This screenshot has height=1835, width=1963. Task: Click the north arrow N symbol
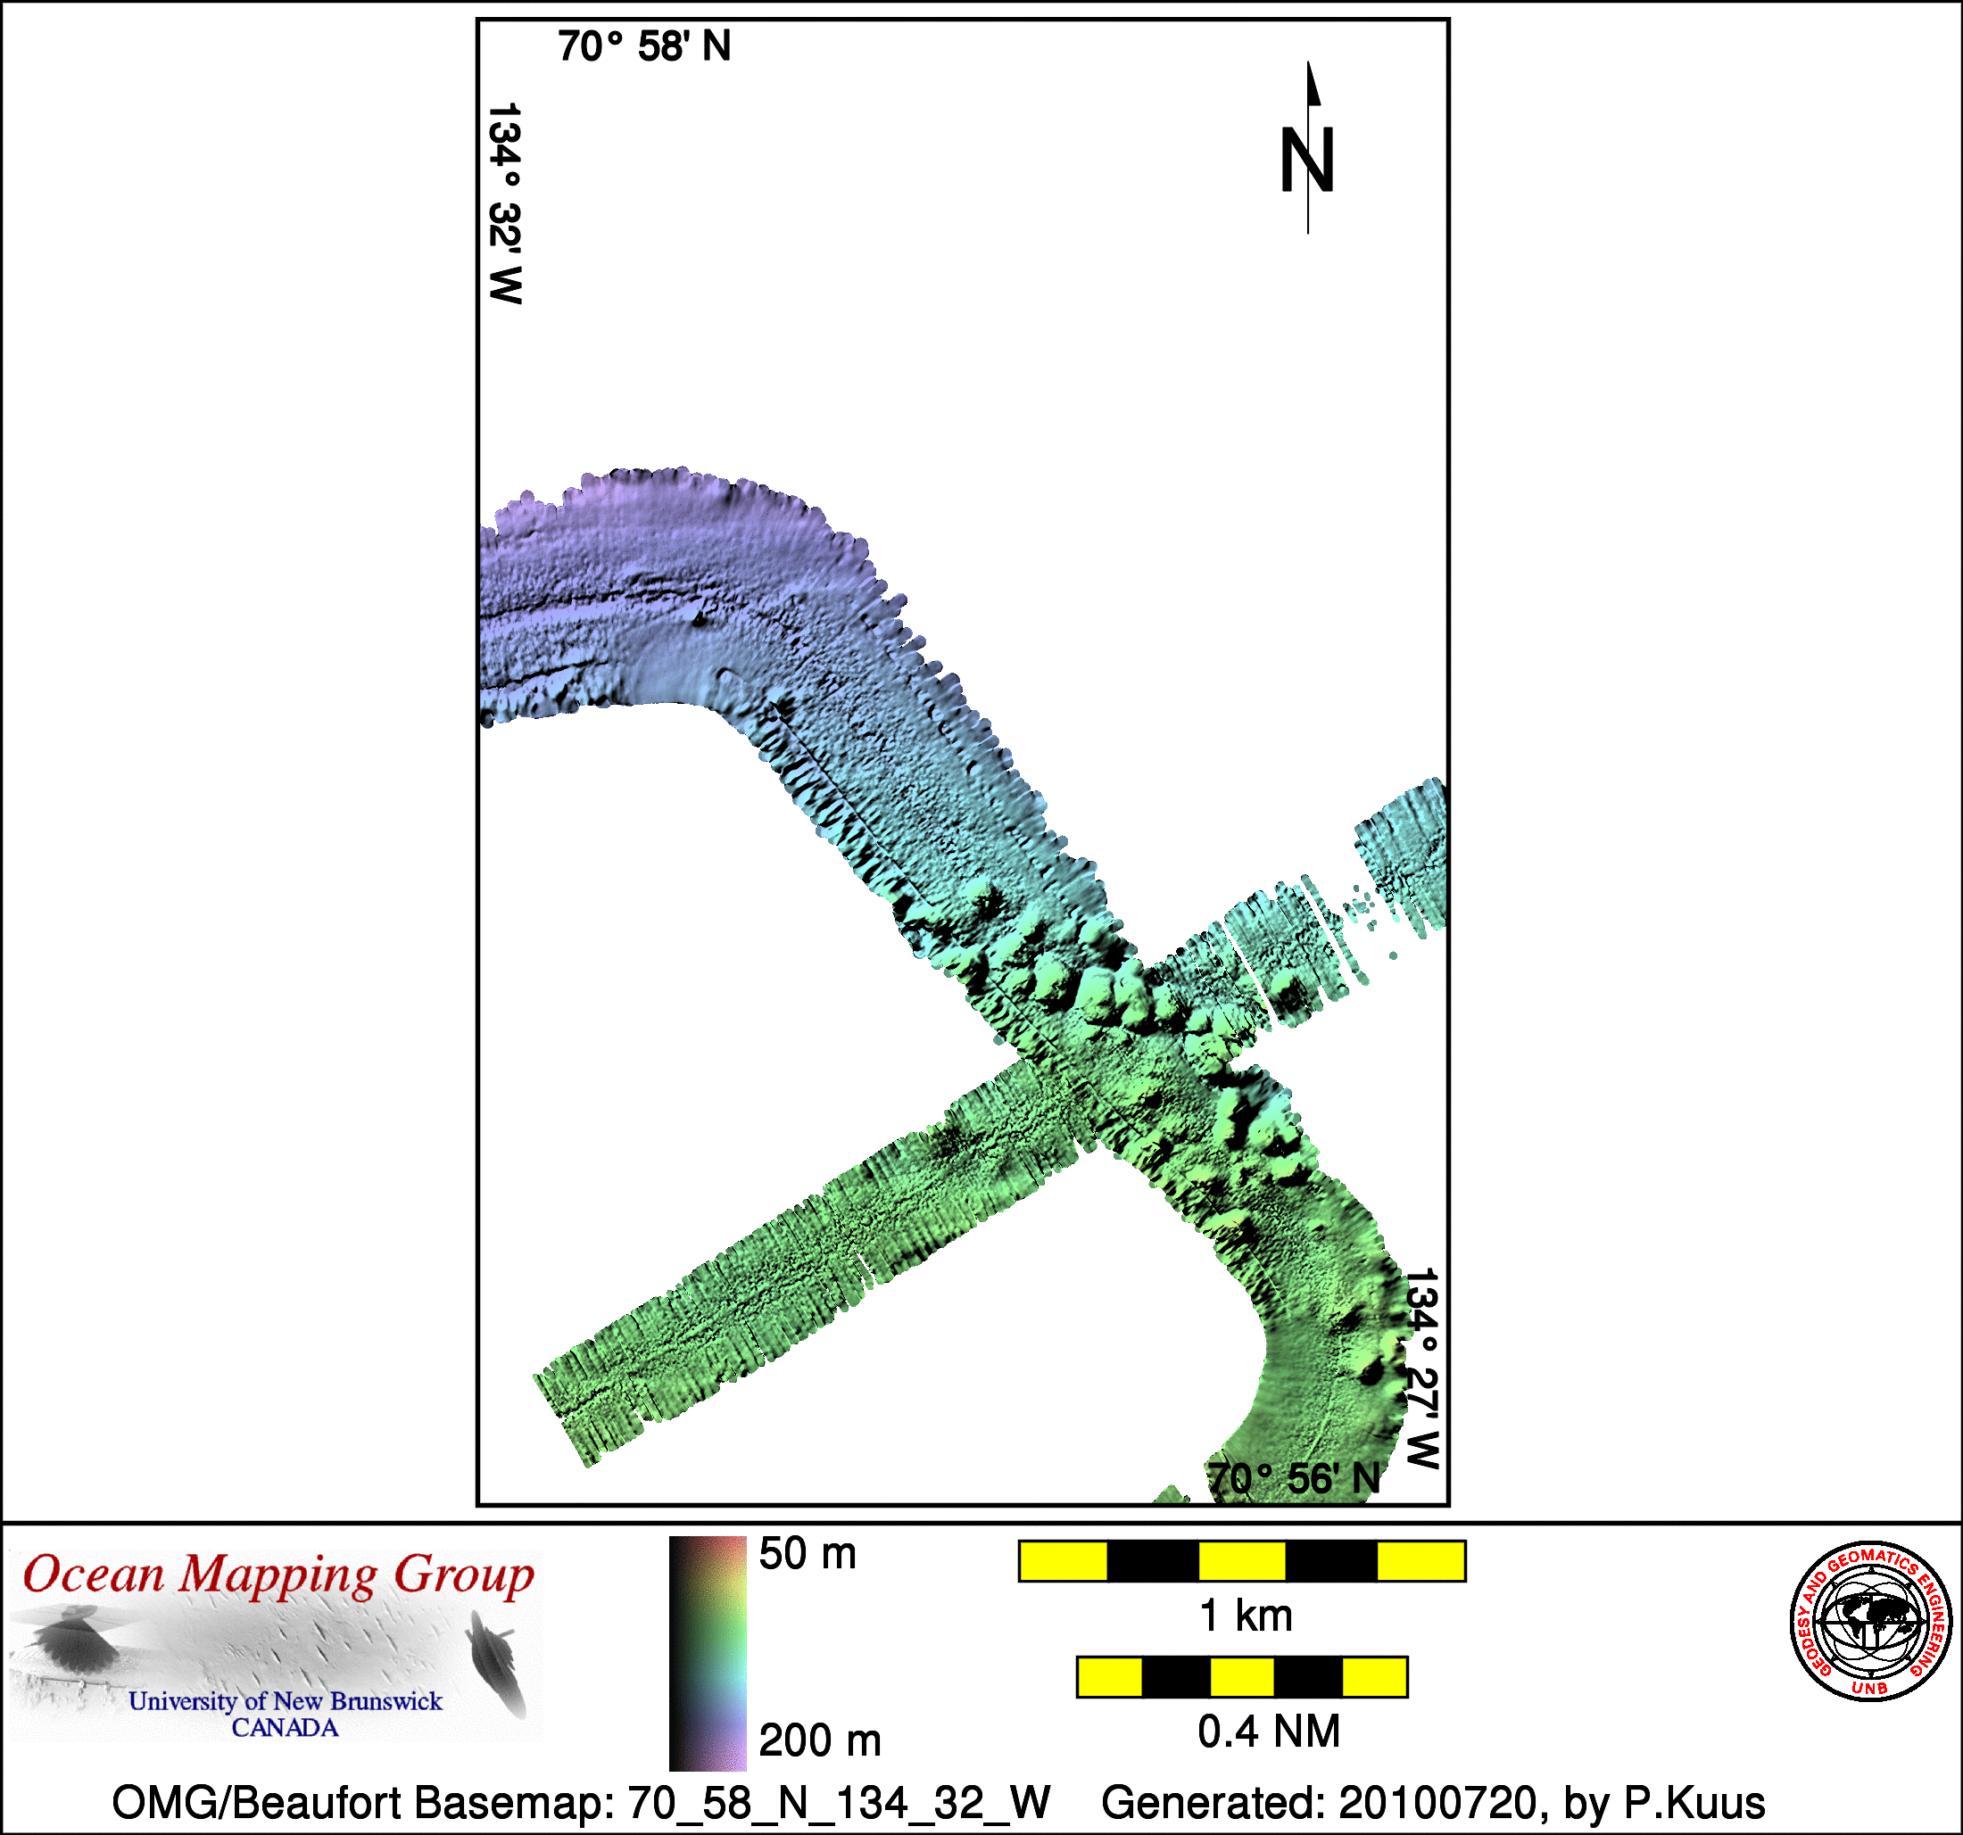1307,158
